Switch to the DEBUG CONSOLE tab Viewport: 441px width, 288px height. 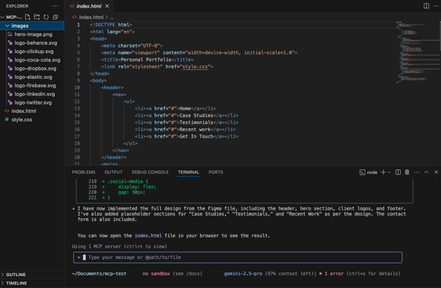pos(150,172)
